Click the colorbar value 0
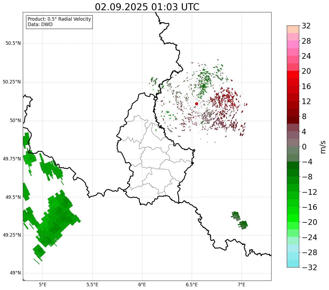The image size is (329, 290). [304, 147]
